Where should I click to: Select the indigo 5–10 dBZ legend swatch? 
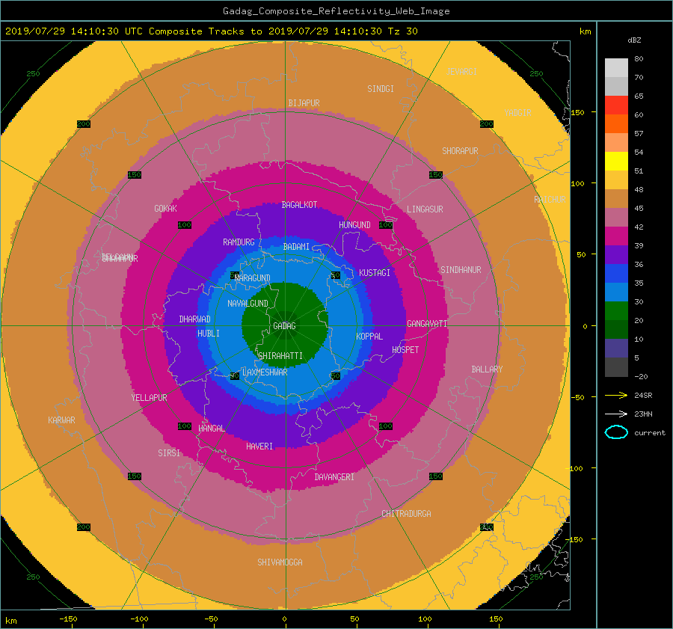tap(616, 349)
